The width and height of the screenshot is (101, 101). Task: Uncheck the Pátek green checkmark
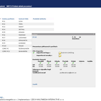[x=73, y=63]
